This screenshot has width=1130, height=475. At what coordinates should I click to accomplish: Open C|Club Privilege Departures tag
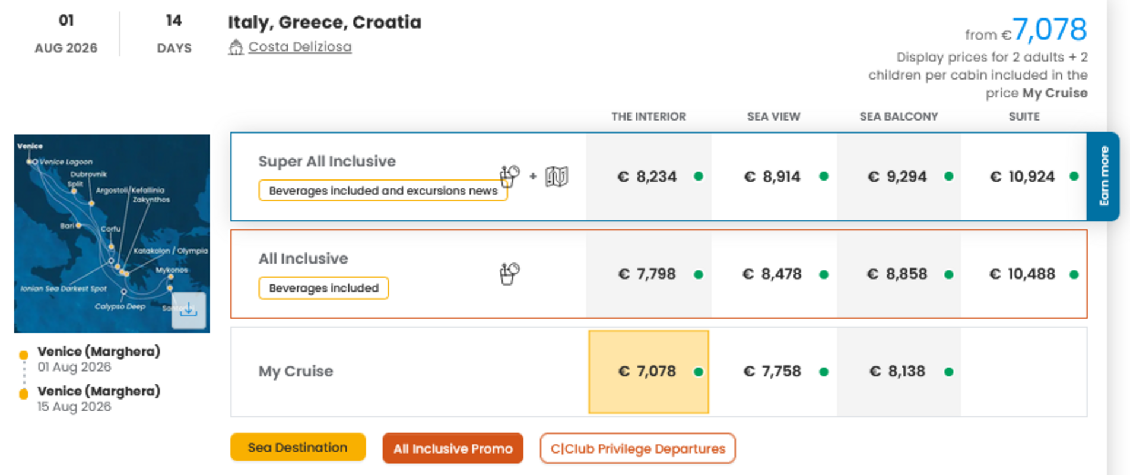(637, 448)
